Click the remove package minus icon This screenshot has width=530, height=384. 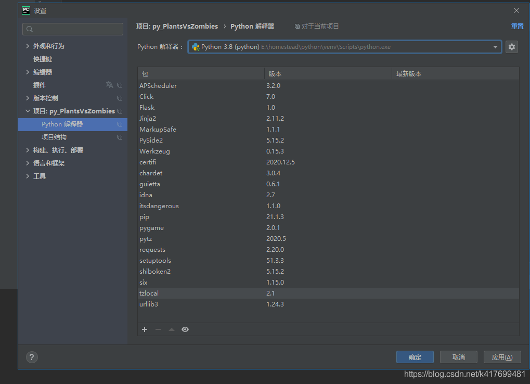pyautogui.click(x=158, y=329)
